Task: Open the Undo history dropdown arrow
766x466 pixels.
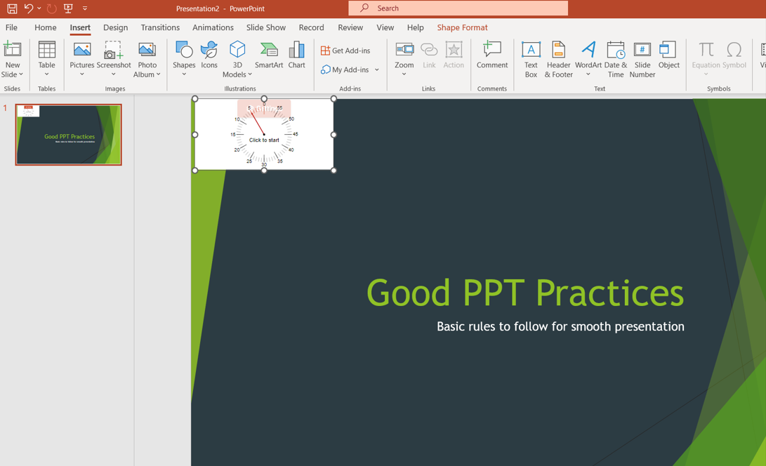Action: click(x=39, y=8)
